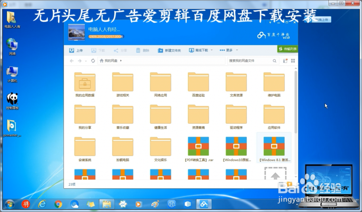Go back with the left arrow

pyautogui.click(x=72, y=61)
